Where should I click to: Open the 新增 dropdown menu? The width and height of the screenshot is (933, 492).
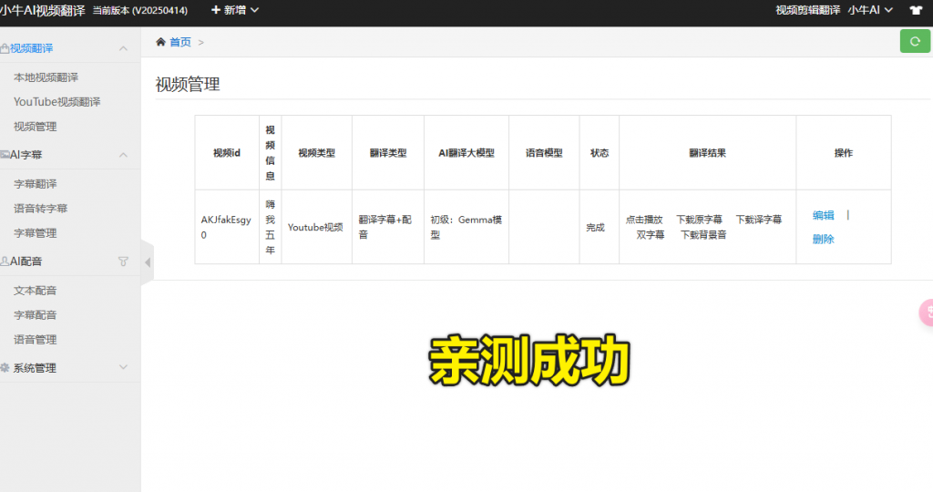[234, 10]
